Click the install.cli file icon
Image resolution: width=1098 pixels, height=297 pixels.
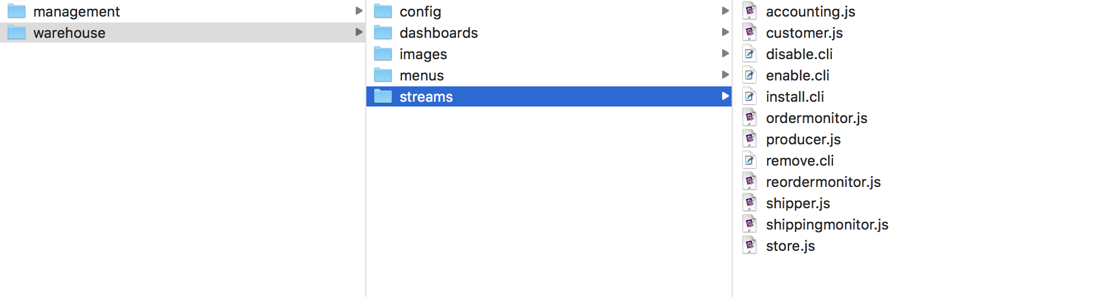point(750,96)
